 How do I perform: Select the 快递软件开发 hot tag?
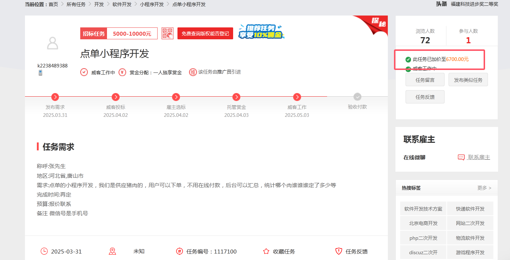click(x=470, y=208)
